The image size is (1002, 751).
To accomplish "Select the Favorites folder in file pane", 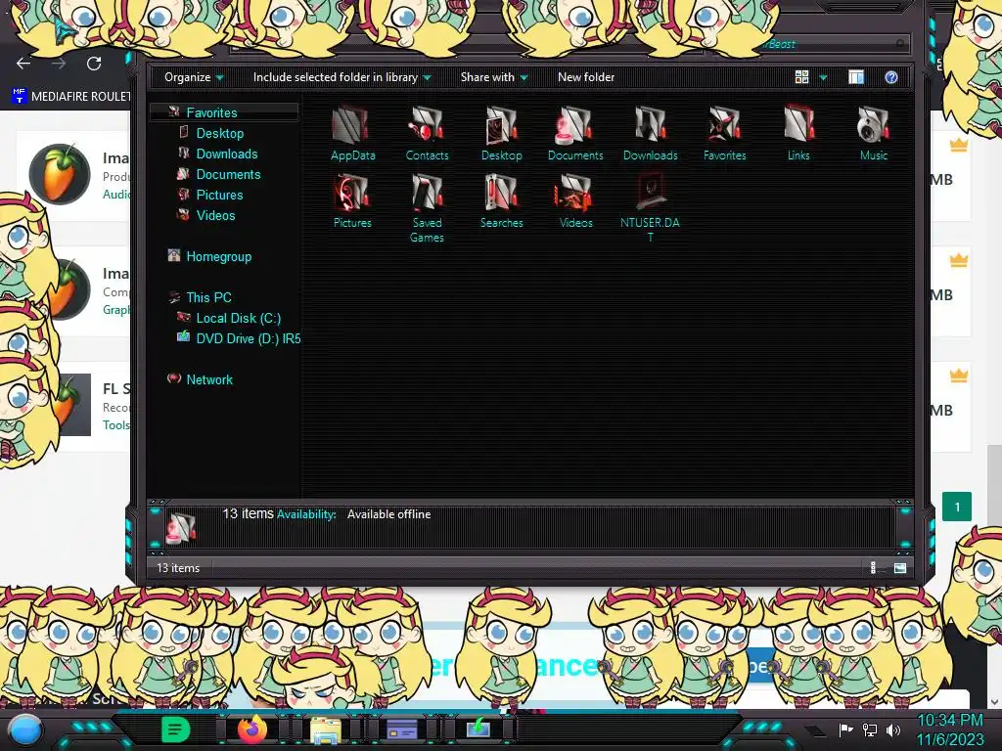I will [725, 133].
